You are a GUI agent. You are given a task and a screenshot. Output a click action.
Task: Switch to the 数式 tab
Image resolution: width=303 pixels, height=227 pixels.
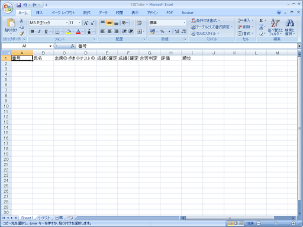[87, 13]
